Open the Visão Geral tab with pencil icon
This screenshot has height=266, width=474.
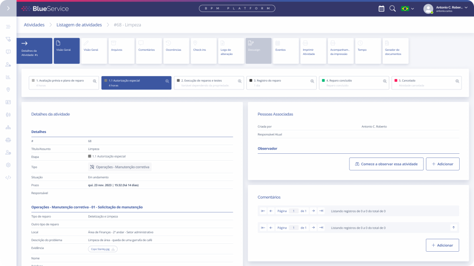coord(94,51)
